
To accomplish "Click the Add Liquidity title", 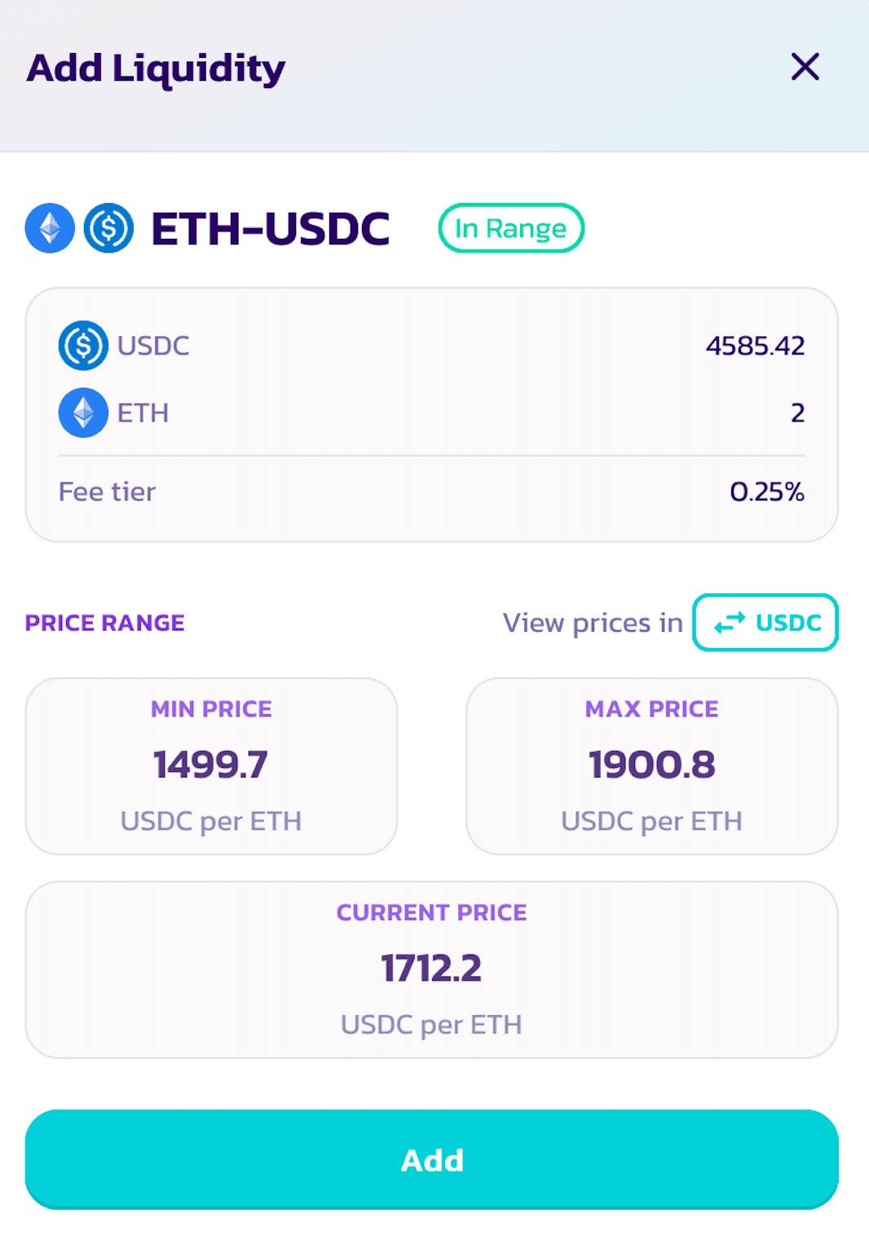I will [157, 68].
